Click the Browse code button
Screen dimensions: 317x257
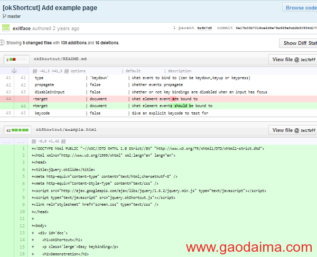coord(300,8)
